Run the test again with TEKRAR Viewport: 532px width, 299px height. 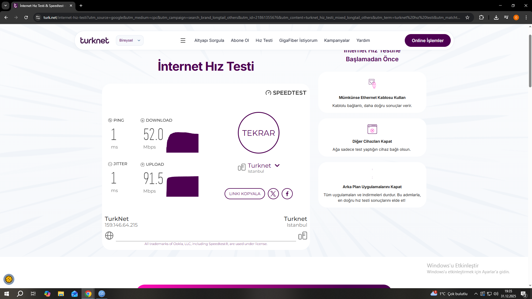click(x=259, y=133)
